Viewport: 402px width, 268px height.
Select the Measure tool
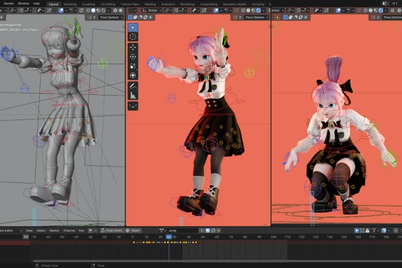tap(133, 95)
